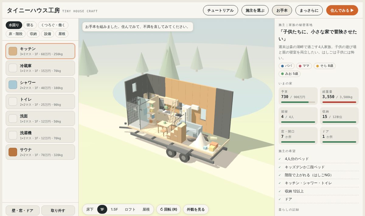Click the 暮らしの記録 section heading
Viewport: 365px width, 216px height.
[288, 210]
